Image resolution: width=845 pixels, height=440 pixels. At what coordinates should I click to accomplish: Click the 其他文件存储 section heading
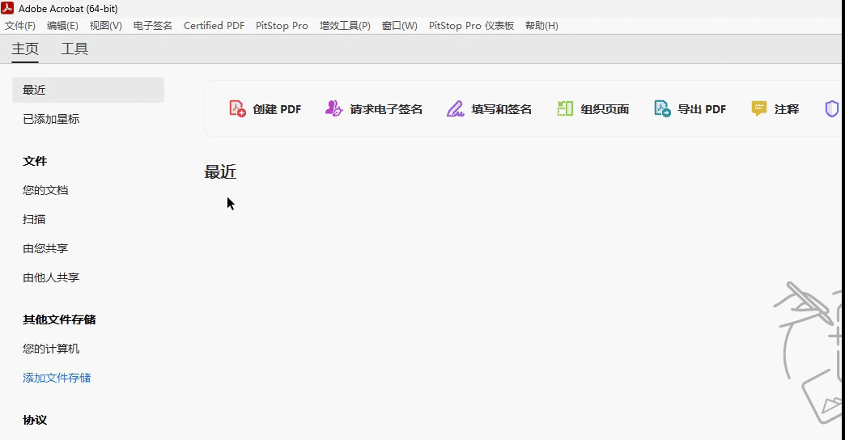point(59,319)
